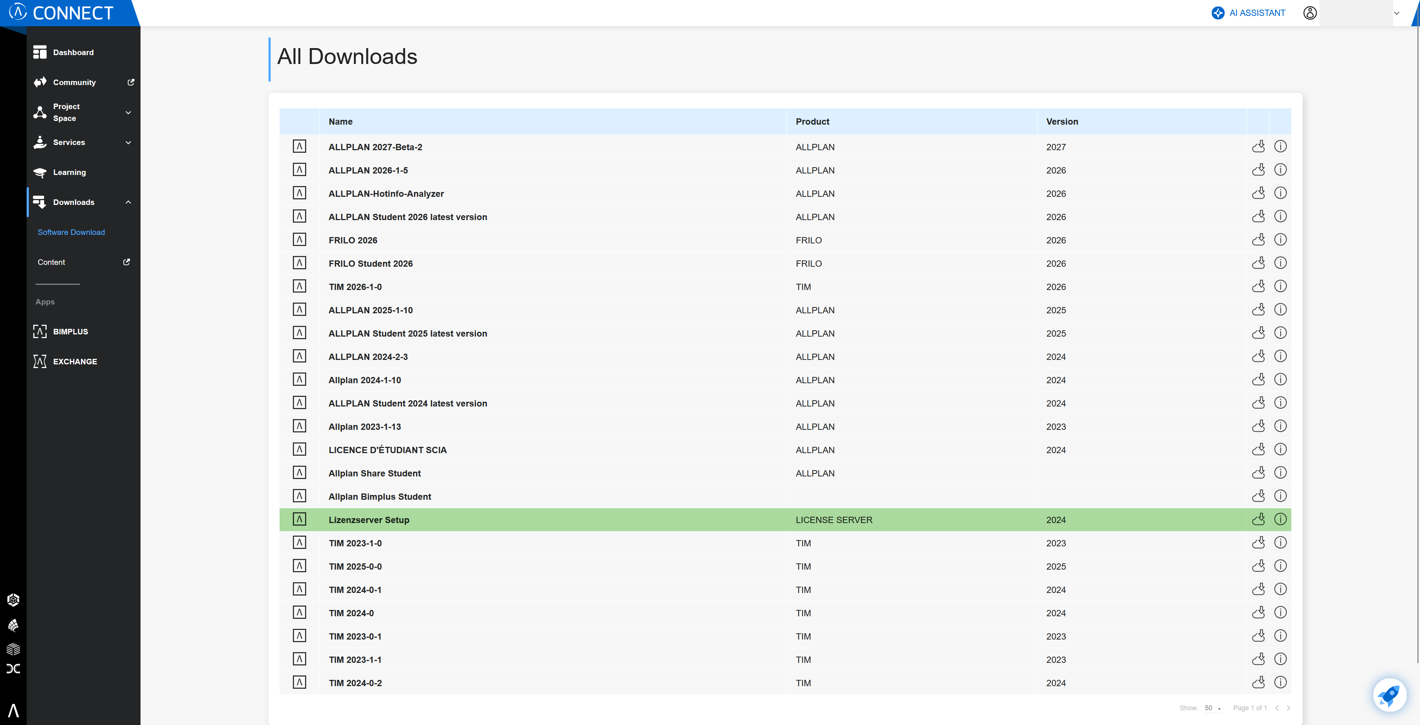Download ALLPLAN 2024-2-3
1420x725 pixels.
point(1258,356)
